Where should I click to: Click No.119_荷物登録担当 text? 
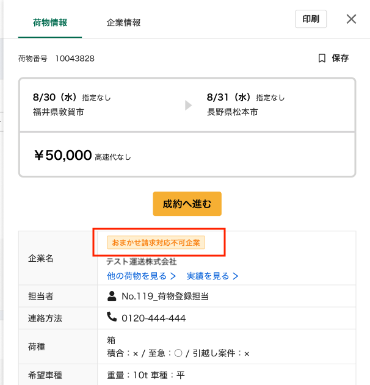pos(165,296)
